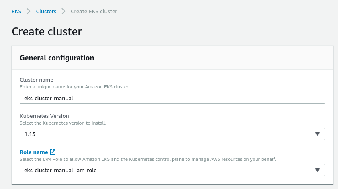
Task: Click the Create cluster page heading
Action: click(x=47, y=31)
